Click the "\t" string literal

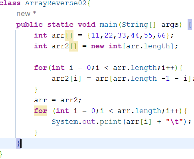point(174,121)
